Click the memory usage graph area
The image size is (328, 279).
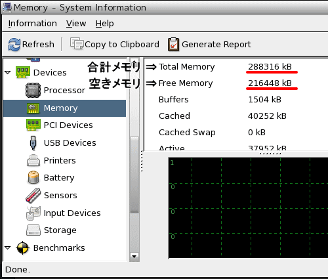point(248,208)
